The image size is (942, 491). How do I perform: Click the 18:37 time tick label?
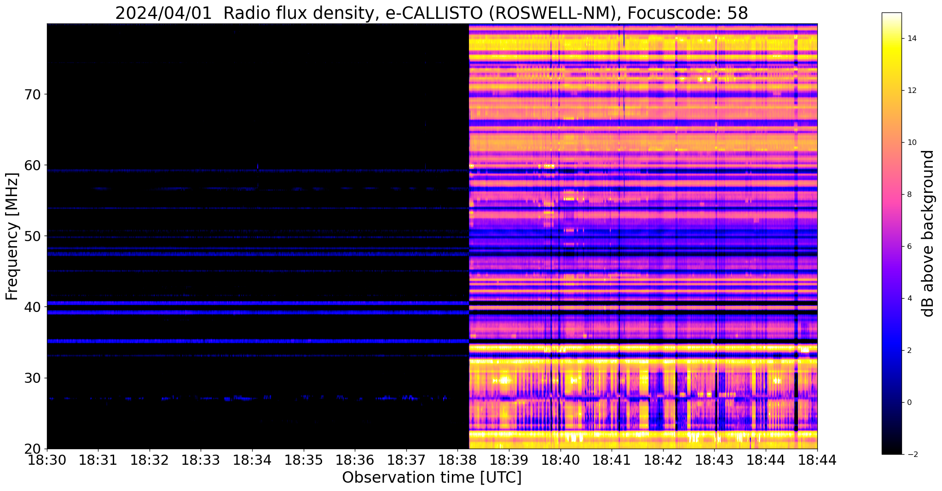click(406, 459)
